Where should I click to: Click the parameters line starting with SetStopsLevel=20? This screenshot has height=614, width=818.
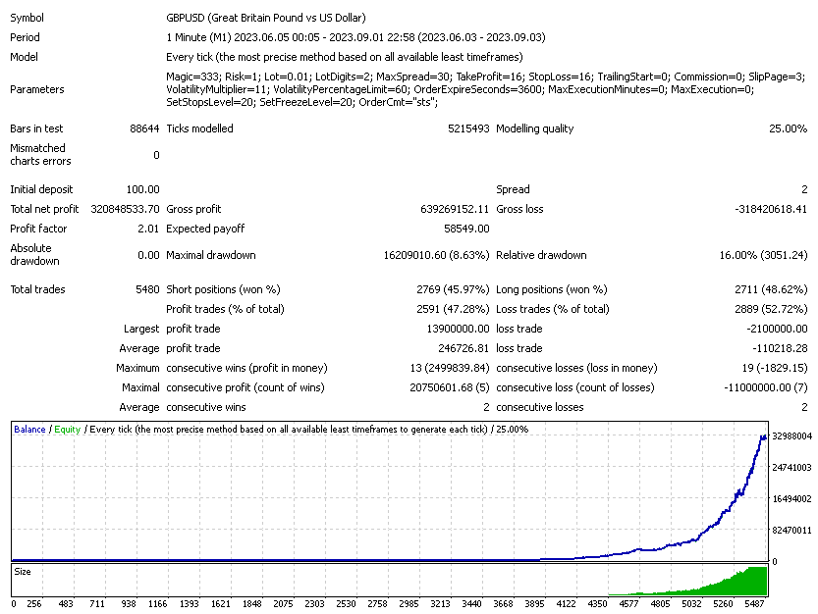302,102
